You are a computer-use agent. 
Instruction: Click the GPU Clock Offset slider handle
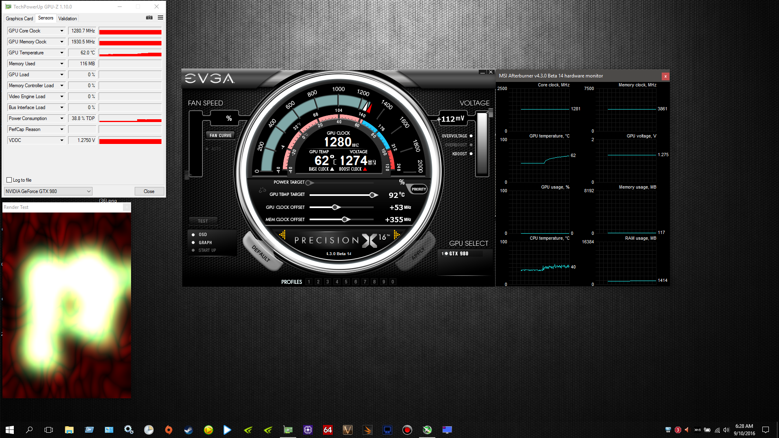point(335,207)
